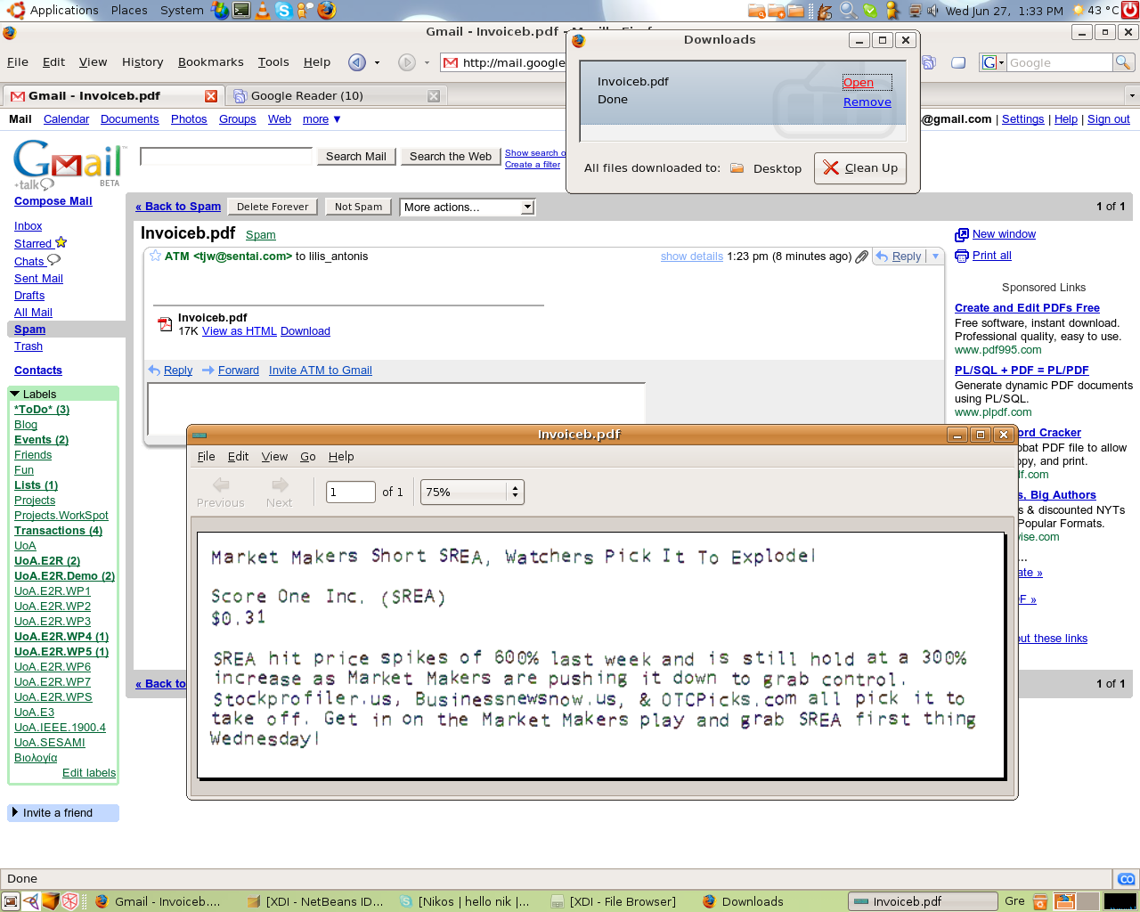Click the Not Spam button
The image size is (1140, 912).
(358, 208)
